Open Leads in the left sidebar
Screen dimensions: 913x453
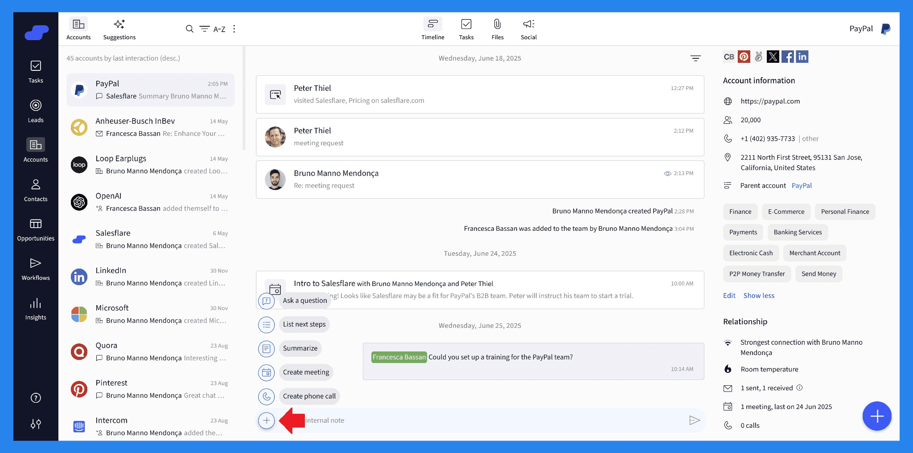[36, 111]
